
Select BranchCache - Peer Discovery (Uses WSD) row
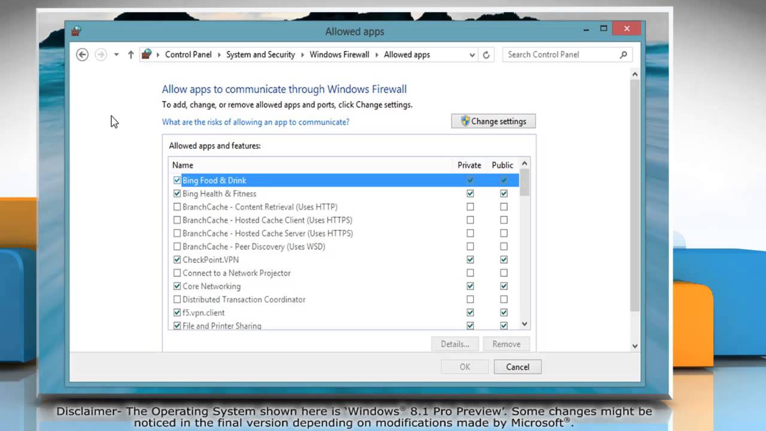click(344, 246)
